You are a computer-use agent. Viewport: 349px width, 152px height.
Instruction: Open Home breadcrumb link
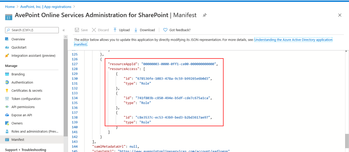tap(10, 7)
